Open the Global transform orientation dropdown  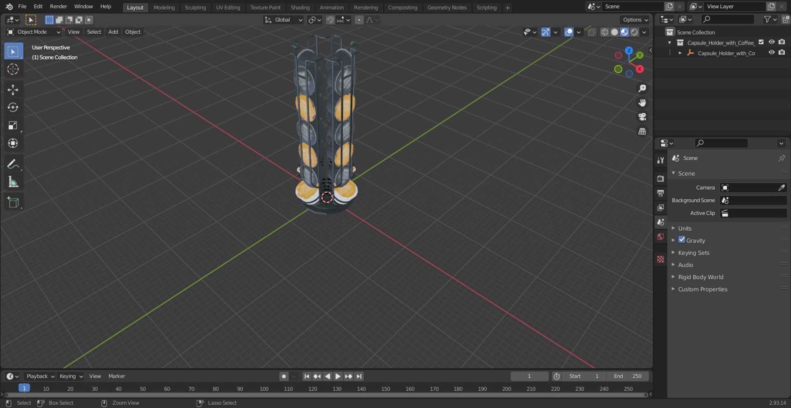[283, 20]
